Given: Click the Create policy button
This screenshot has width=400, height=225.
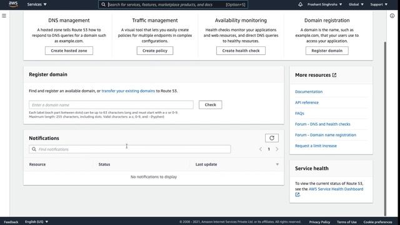Looking at the screenshot, I should pyautogui.click(x=155, y=51).
